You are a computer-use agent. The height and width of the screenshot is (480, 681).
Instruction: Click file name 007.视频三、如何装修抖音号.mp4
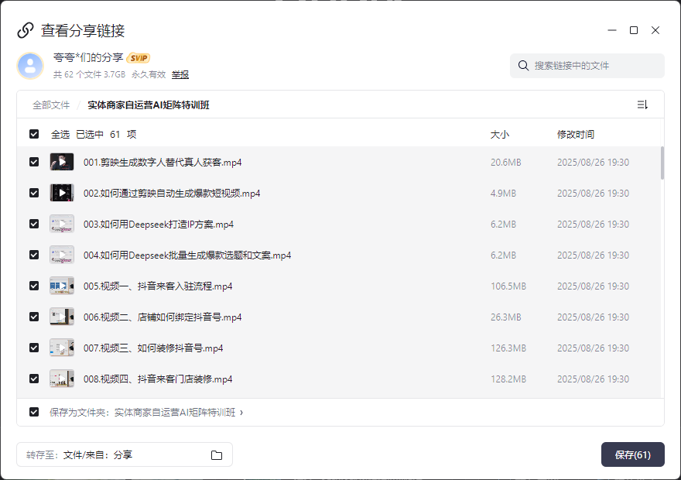point(153,348)
